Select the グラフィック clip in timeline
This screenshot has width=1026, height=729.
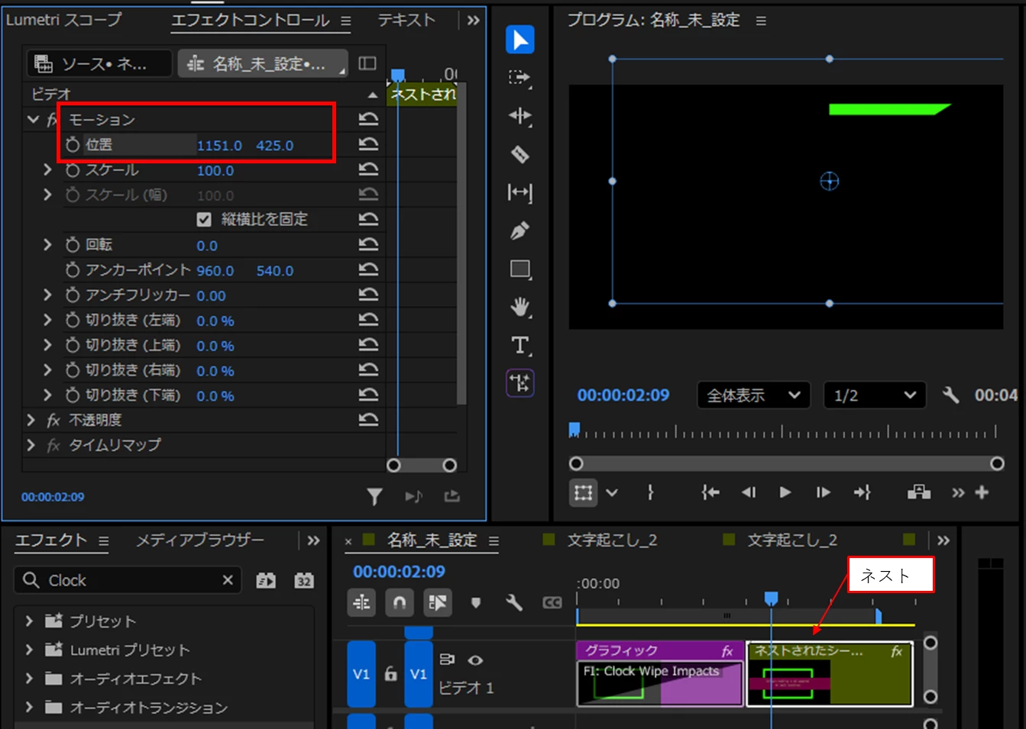pos(660,673)
